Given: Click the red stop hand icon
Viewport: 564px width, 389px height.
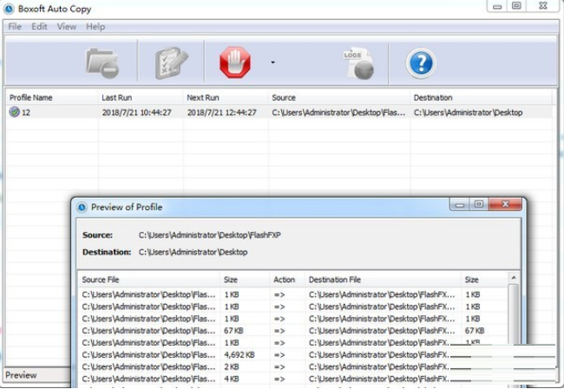Looking at the screenshot, I should pos(235,63).
